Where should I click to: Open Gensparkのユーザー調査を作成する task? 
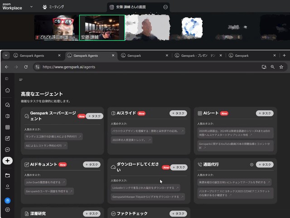49,191
